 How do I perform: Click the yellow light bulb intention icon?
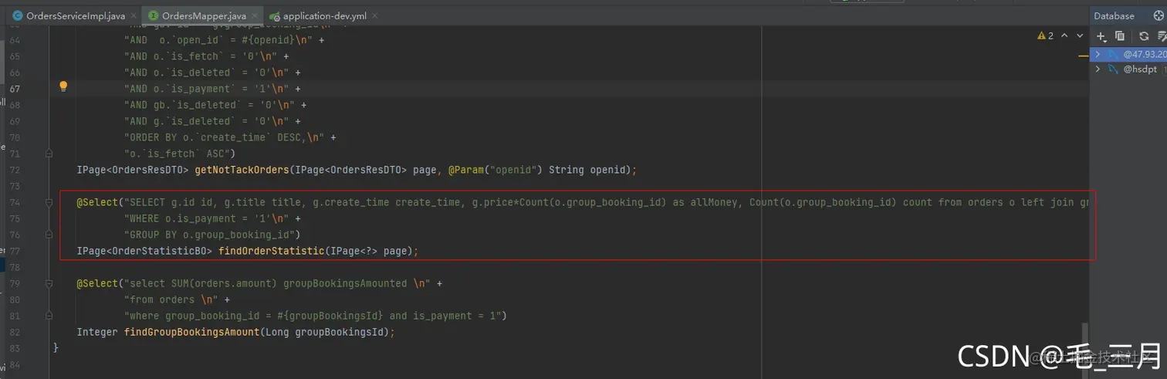(x=63, y=87)
